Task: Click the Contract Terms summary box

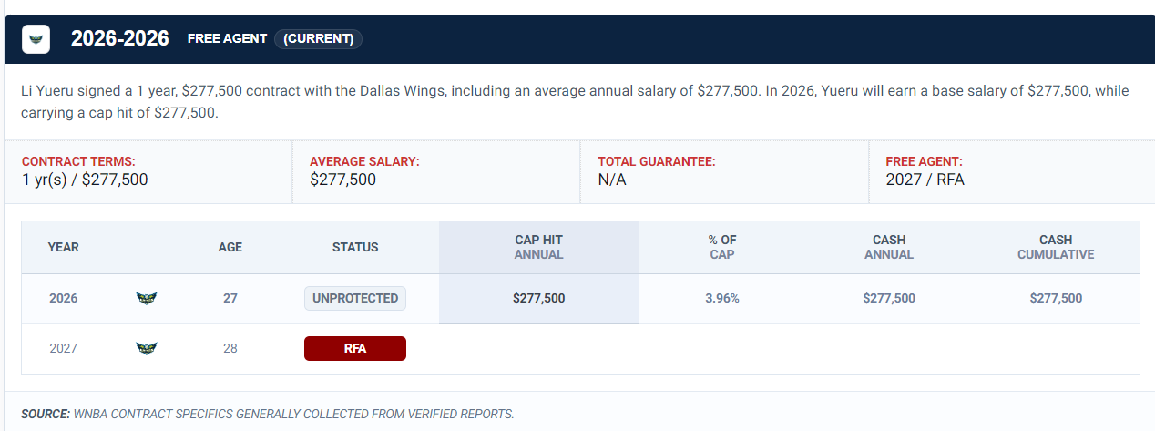Action: [x=148, y=171]
